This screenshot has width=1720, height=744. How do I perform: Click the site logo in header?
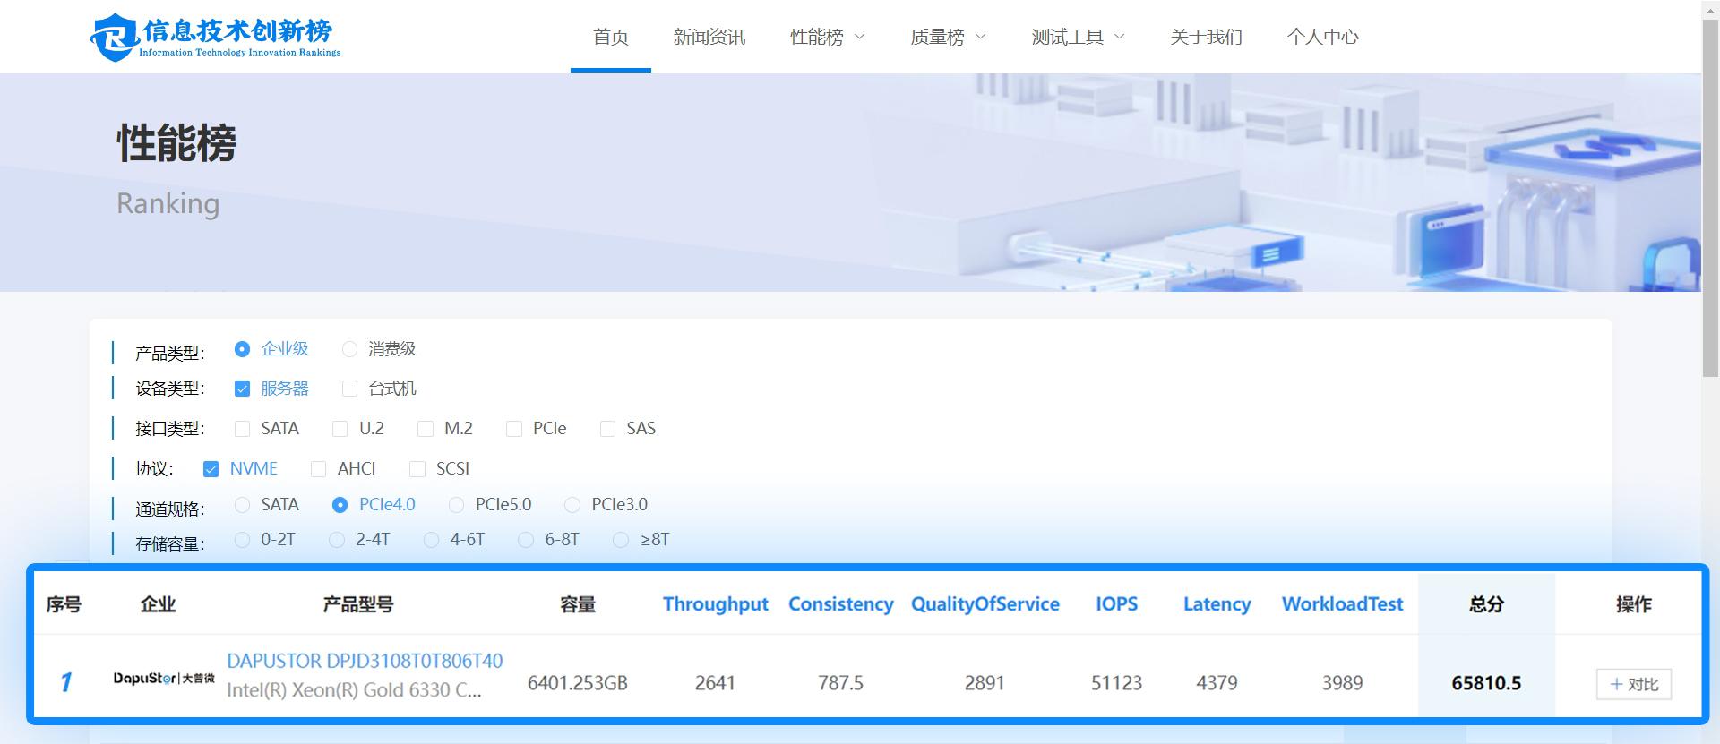(x=216, y=37)
